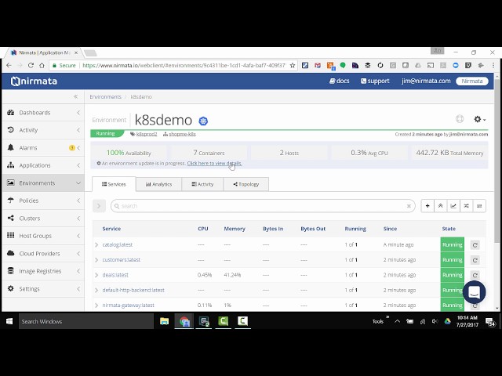Click the Search Windows taskbar box
Screen dimensions: 502x376
pos(86,321)
